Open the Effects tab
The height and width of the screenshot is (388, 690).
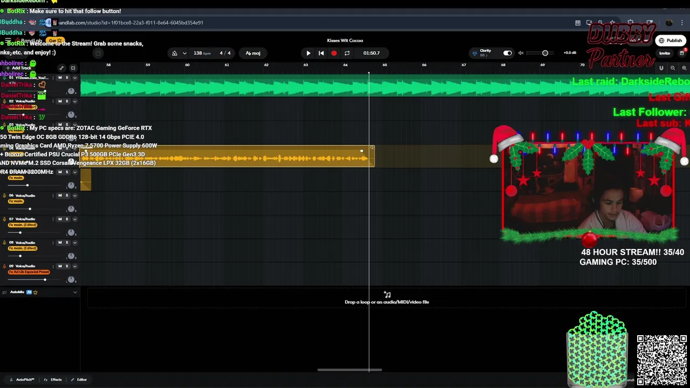tap(53, 380)
